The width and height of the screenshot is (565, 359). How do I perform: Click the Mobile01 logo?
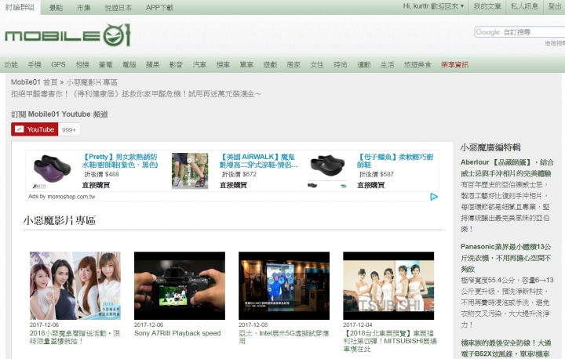tap(67, 35)
